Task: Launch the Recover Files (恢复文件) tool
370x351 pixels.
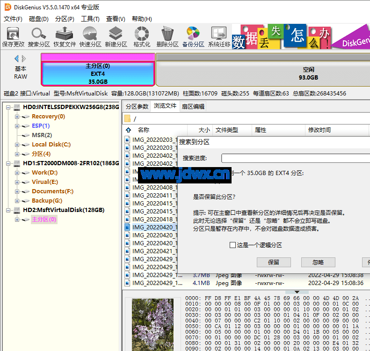Action: [65, 37]
